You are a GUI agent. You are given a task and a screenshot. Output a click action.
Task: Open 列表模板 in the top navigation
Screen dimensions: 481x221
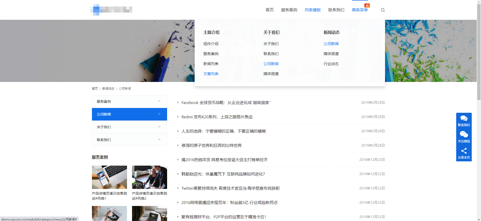coord(313,10)
